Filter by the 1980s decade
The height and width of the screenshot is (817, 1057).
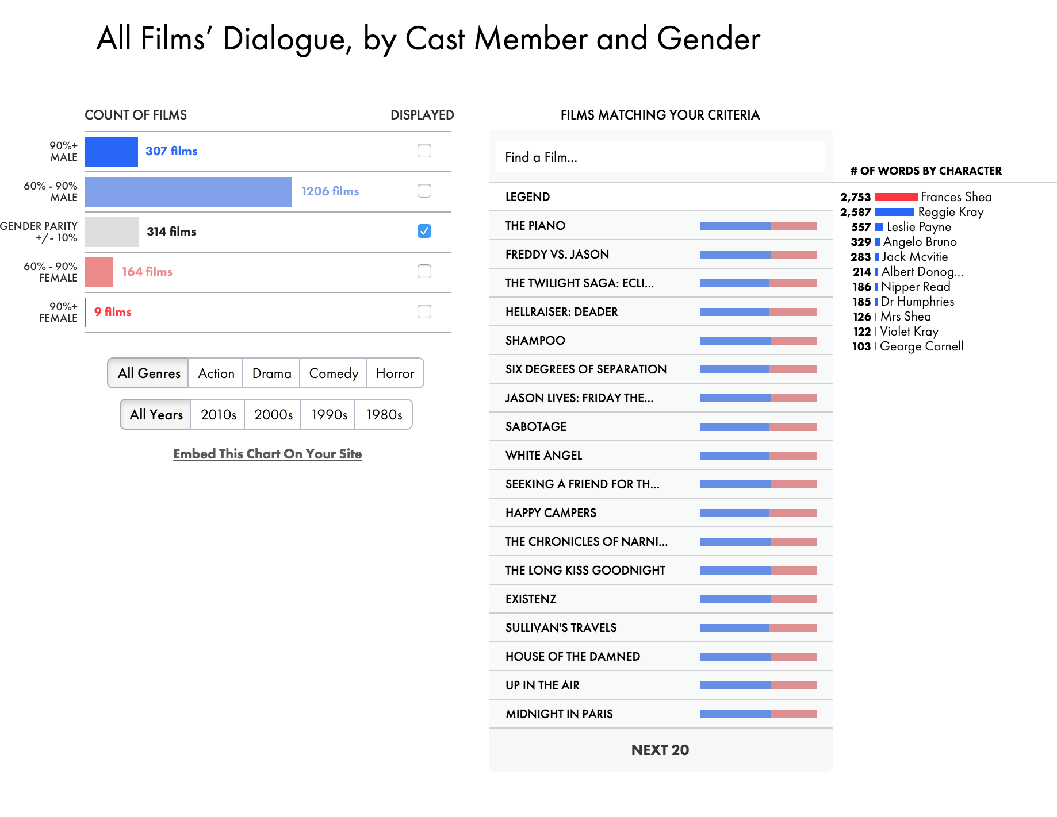click(383, 414)
